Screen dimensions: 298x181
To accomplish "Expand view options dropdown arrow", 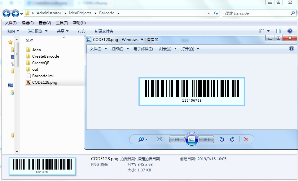I will click(268, 31).
